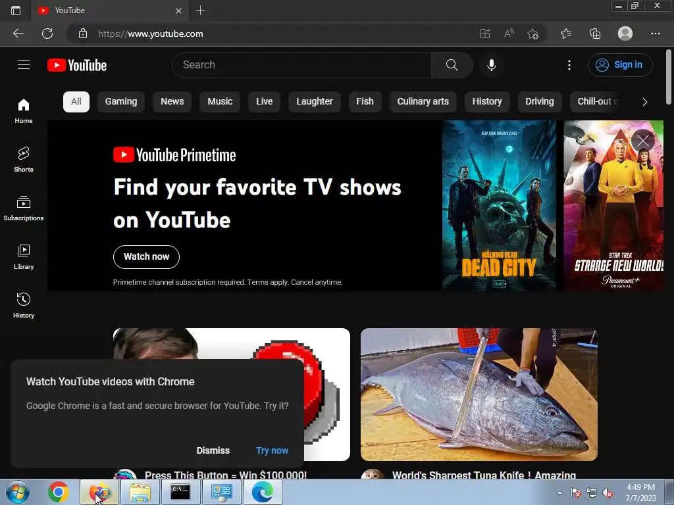Screen dimensions: 674x505
Task: Click the muted volume tray icon
Action: click(x=608, y=493)
